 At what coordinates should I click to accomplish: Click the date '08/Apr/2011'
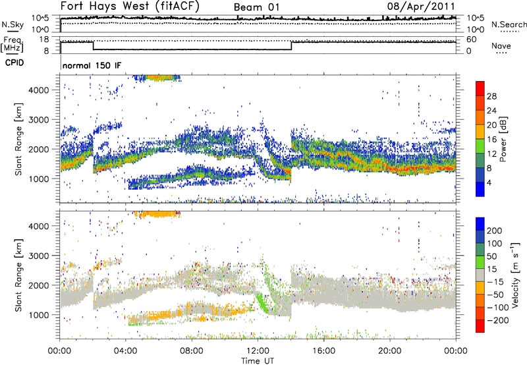tap(421, 6)
